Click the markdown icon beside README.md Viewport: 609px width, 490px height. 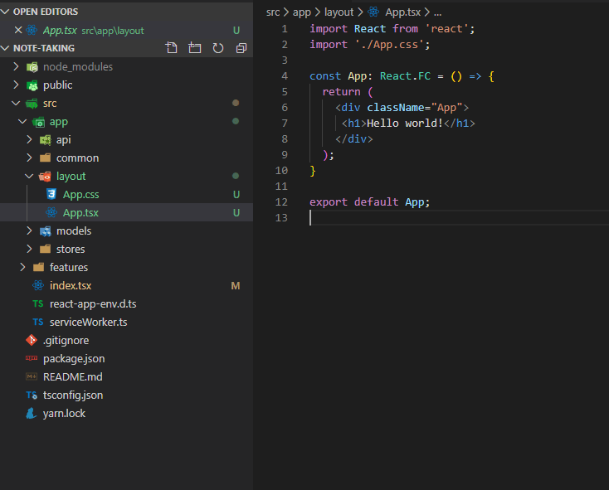(x=32, y=376)
